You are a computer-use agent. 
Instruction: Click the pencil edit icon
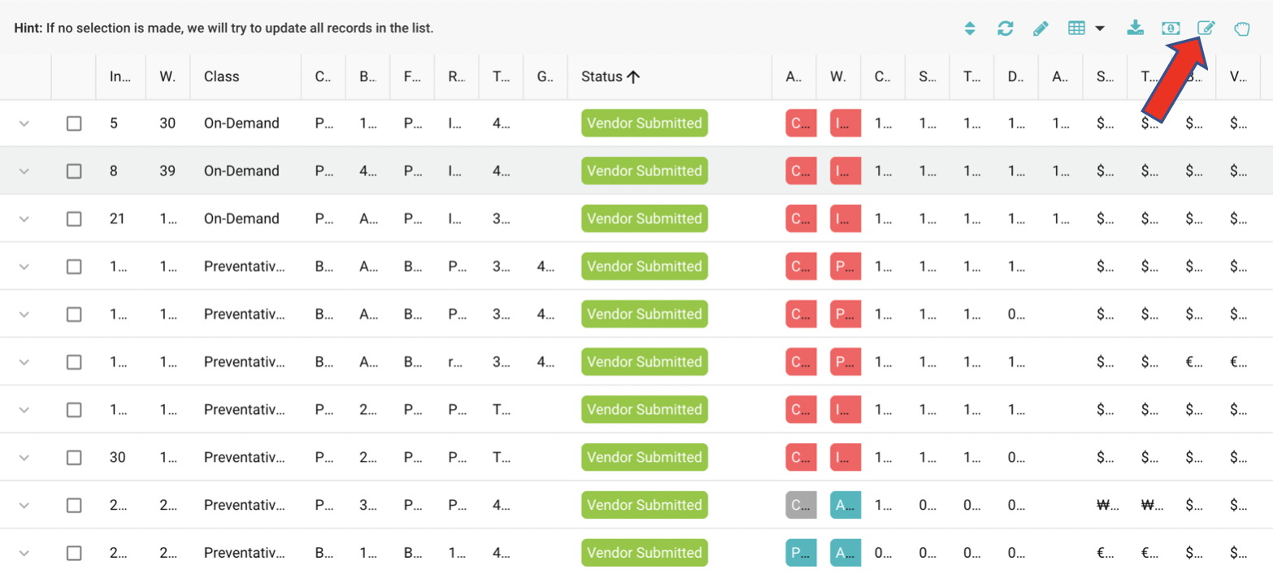coord(1041,28)
